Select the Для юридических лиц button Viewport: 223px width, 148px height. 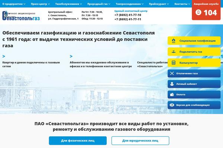[x=140, y=141]
